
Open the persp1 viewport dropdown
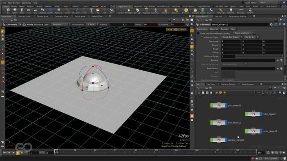pos(171,30)
